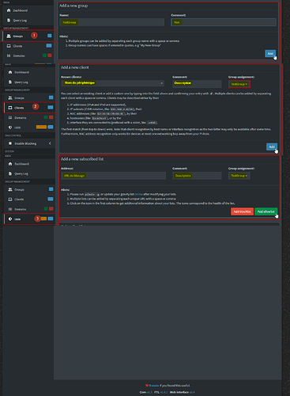
Task: Follow the online link in list hints
Action: coord(138,194)
